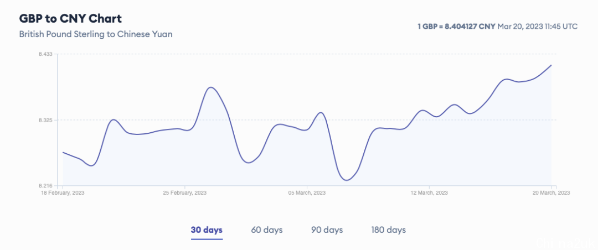598x250 pixels.
Task: Click the Mar 20, 2023 11:45 UTC timestamp
Action: [x=537, y=27]
